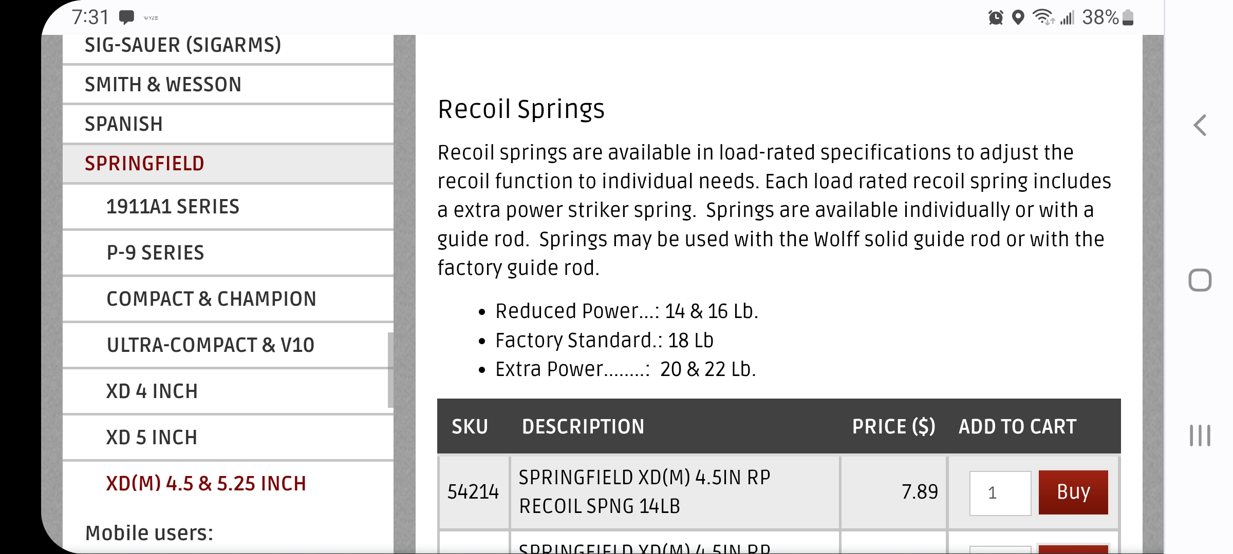Screen dimensions: 1233x554
Task: Click the sidebar menu scrollbar
Action: (390, 370)
